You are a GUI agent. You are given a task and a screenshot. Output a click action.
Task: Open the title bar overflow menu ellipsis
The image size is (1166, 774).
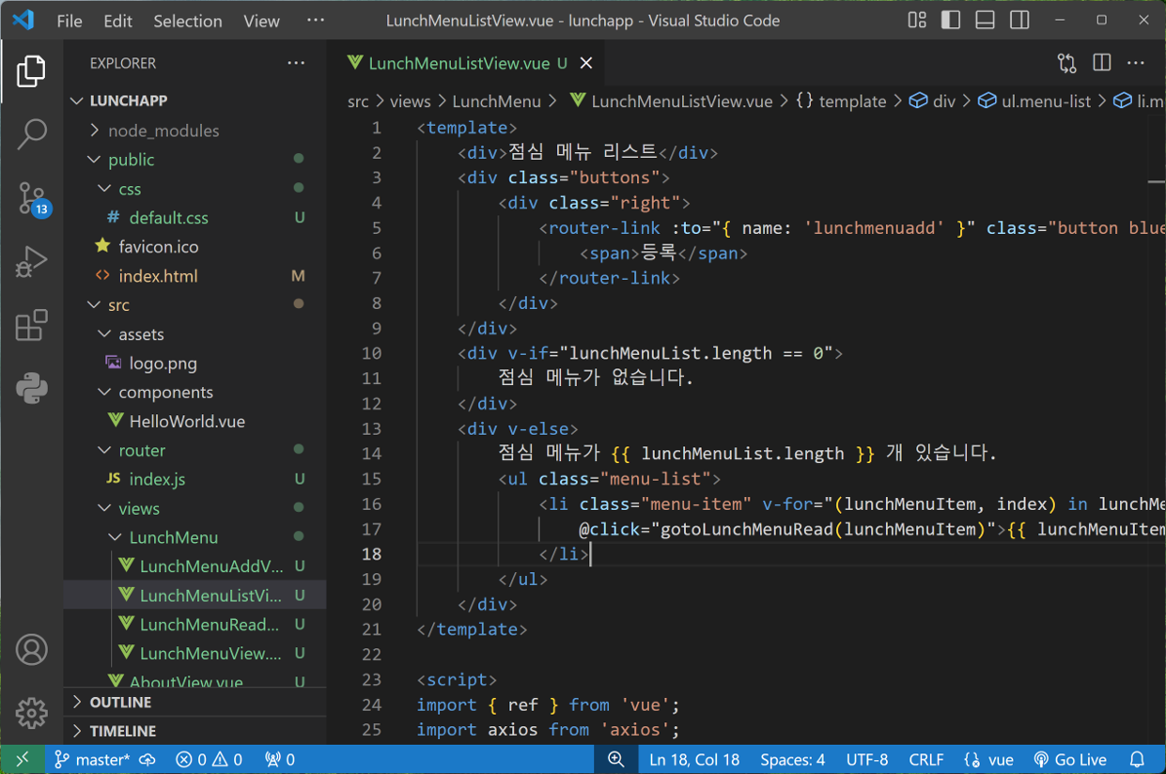coord(316,21)
